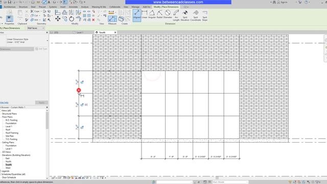Viewport: 327px width, 184px height.
Task: Click the Main Model design options field
Action: point(230,182)
